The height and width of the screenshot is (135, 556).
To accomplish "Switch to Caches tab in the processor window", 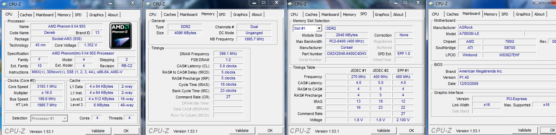I will 26,15.
